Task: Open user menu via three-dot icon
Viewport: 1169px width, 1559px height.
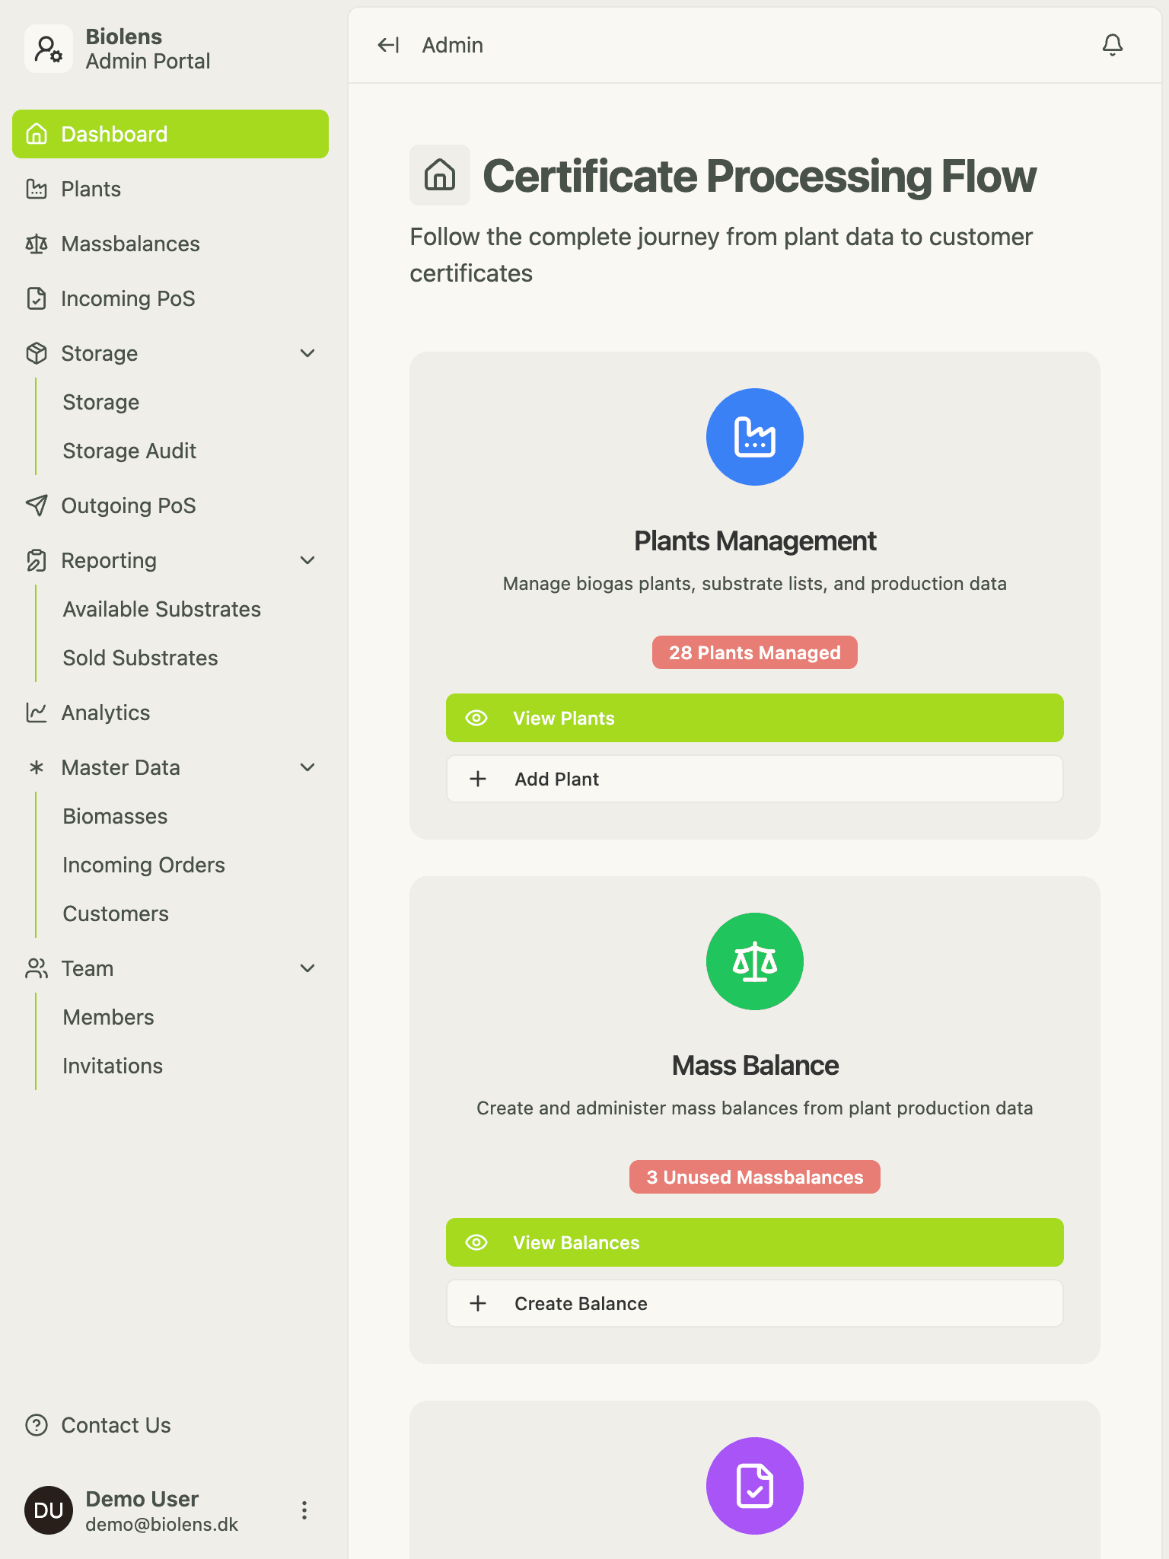Action: tap(304, 1510)
